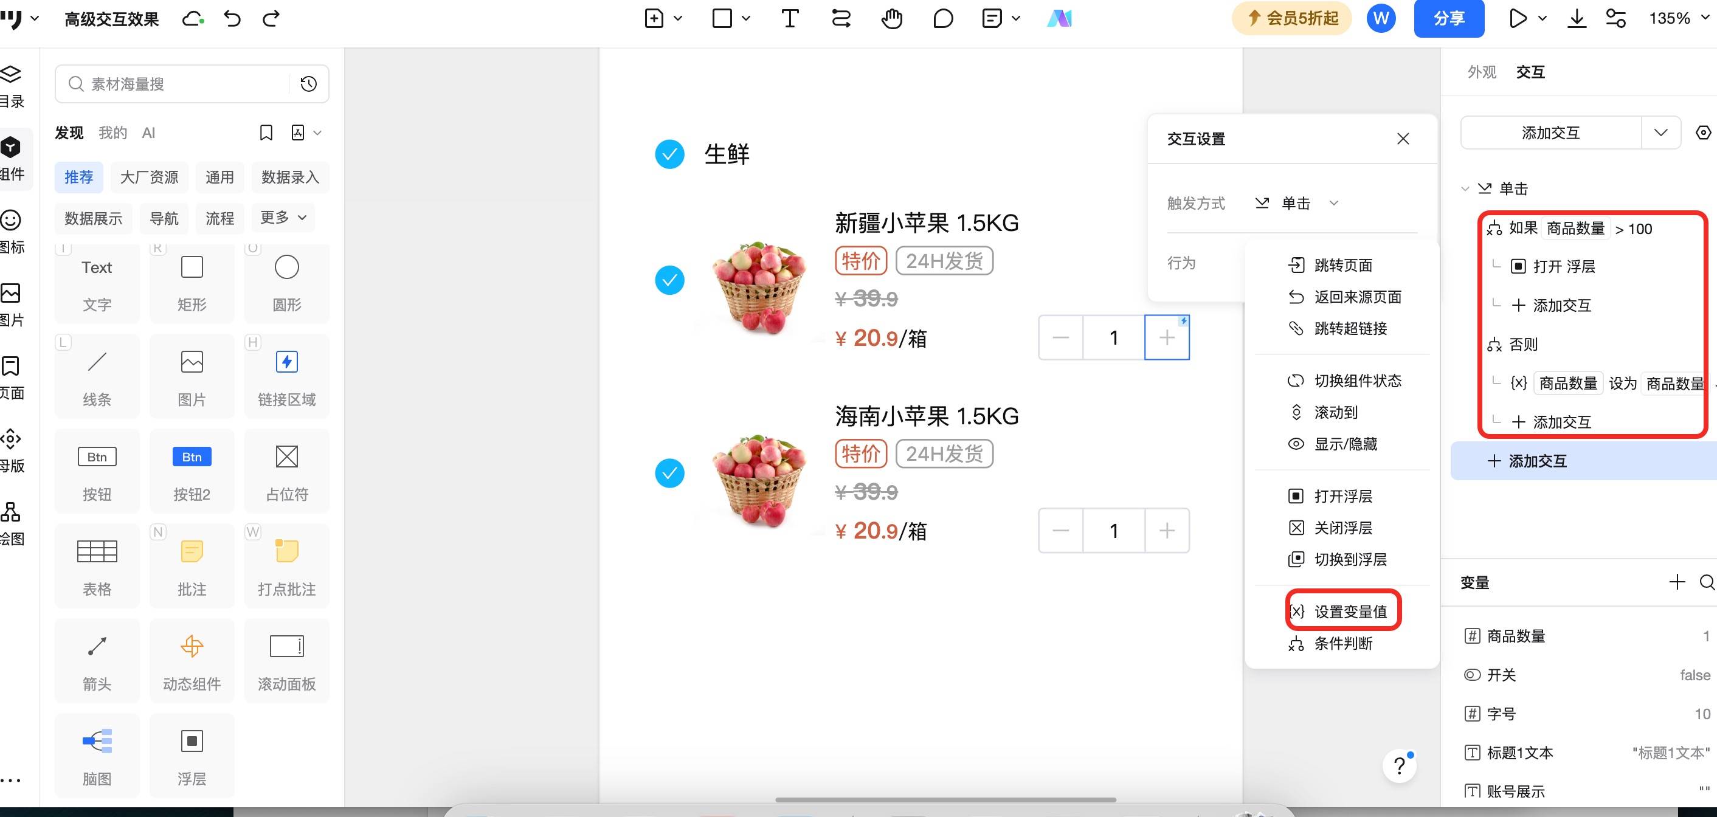Open search history clock icon

[309, 84]
